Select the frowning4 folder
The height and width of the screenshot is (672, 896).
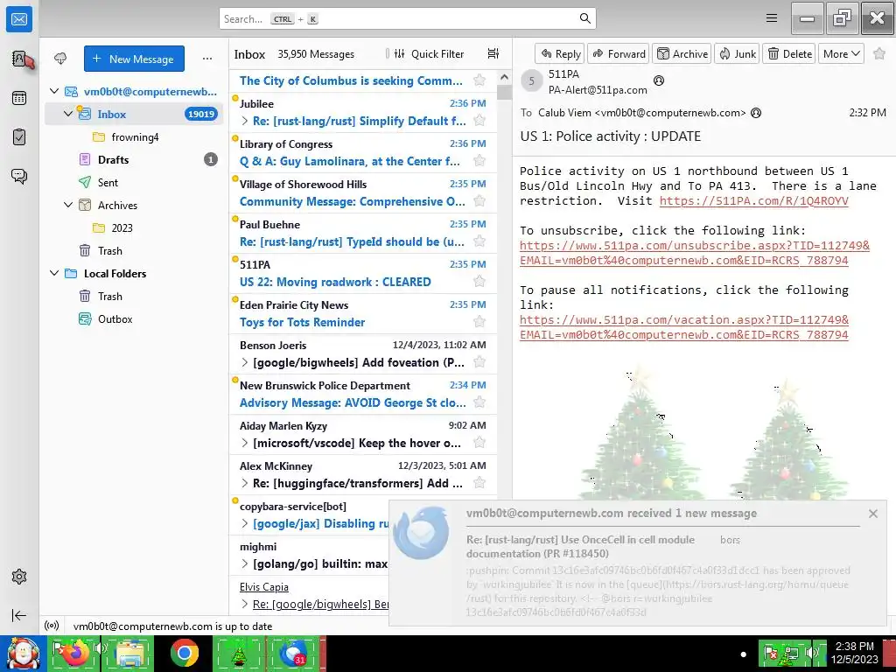[x=135, y=136]
